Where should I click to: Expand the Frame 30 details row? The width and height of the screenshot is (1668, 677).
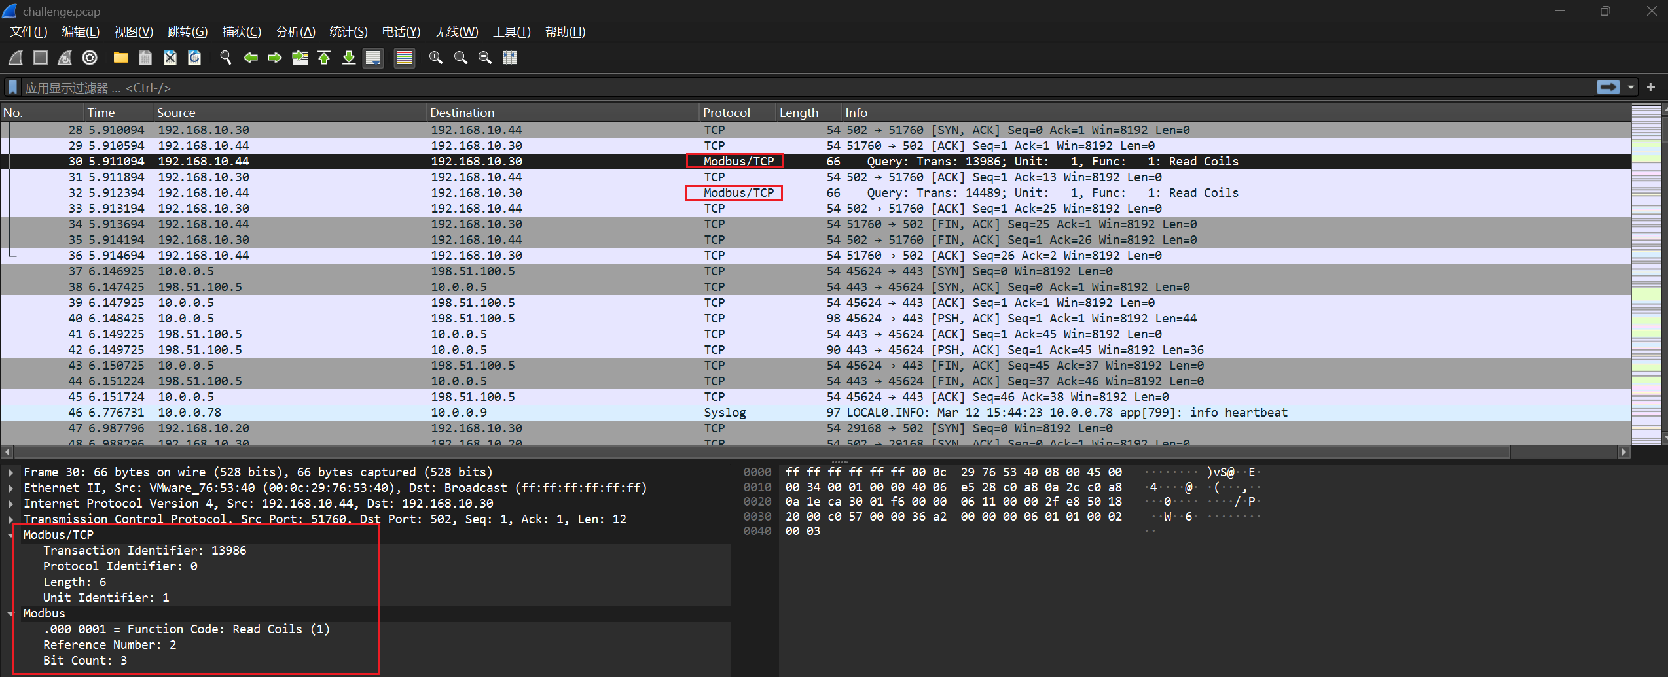coord(10,472)
